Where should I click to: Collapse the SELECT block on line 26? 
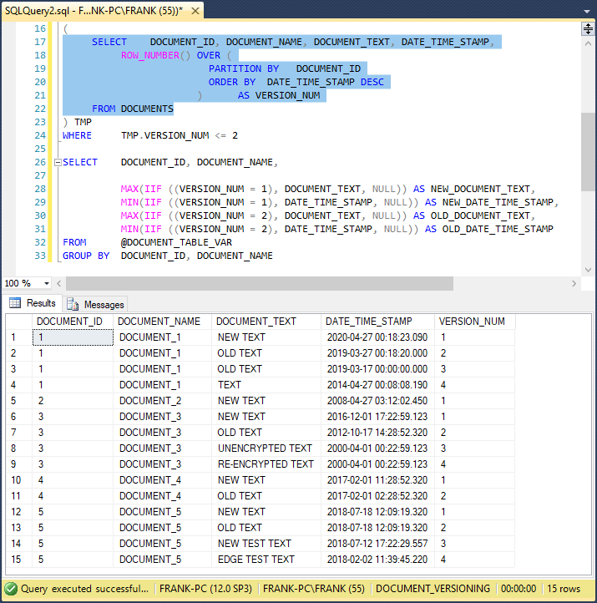tap(58, 162)
